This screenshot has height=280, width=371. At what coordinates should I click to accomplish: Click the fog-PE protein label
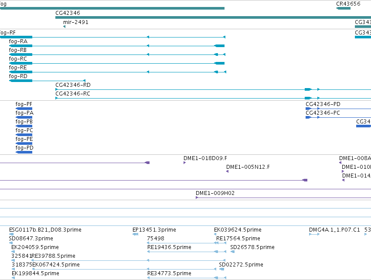24,139
